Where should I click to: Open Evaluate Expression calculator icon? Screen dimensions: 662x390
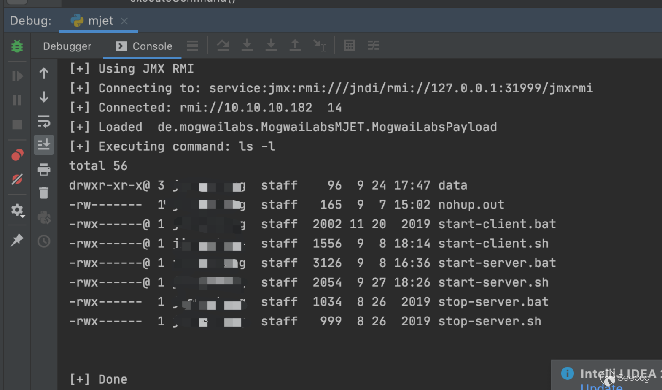(x=350, y=45)
